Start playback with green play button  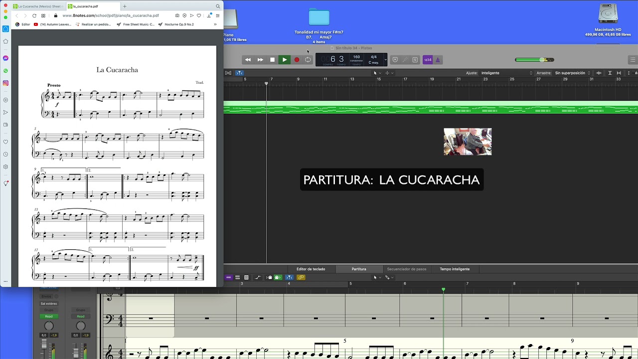click(285, 60)
